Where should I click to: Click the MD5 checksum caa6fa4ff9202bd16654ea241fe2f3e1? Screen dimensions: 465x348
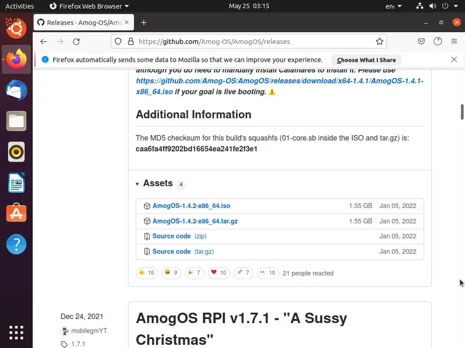click(x=196, y=149)
